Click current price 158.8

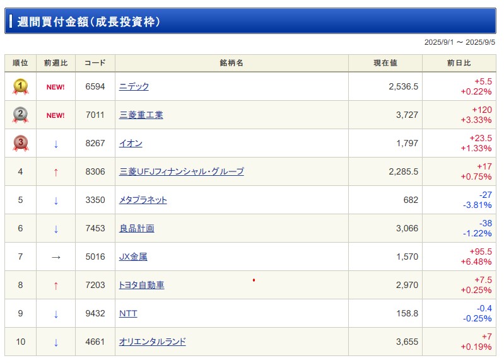[407, 313]
